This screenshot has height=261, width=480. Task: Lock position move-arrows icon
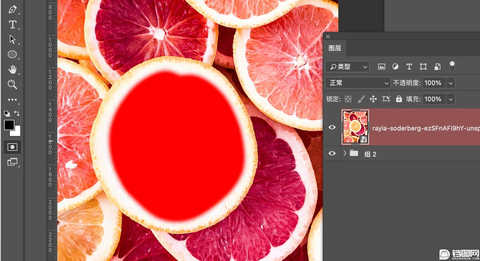pyautogui.click(x=373, y=99)
